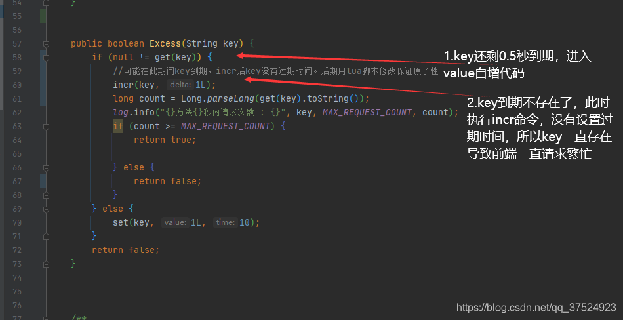This screenshot has height=320, width=623.
Task: Click the else keyword on line 66
Action: click(134, 167)
